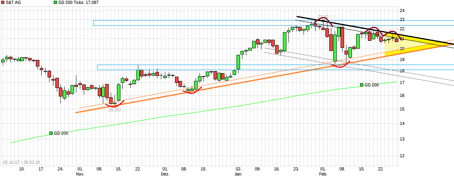The width and height of the screenshot is (454, 179).
Task: Click the '09.' date axis label
Action: pyautogui.click(x=258, y=169)
